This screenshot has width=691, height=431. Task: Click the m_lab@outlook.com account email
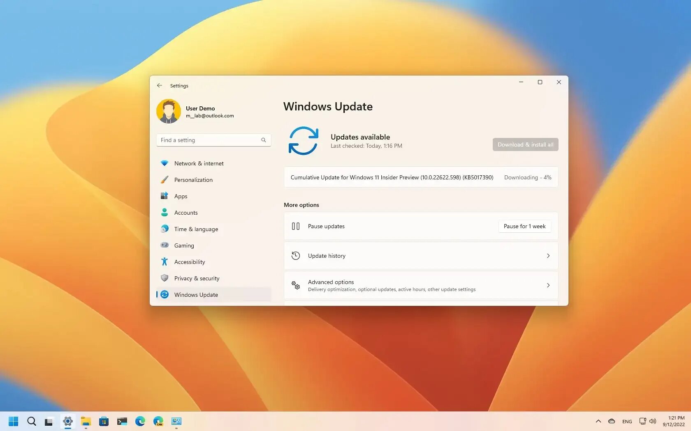[x=210, y=116]
